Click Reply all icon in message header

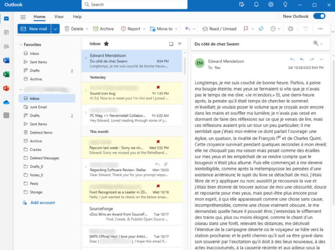pyautogui.click(x=302, y=59)
